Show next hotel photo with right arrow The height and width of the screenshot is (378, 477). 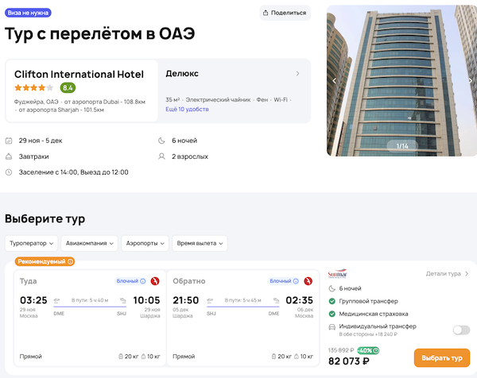(x=471, y=80)
